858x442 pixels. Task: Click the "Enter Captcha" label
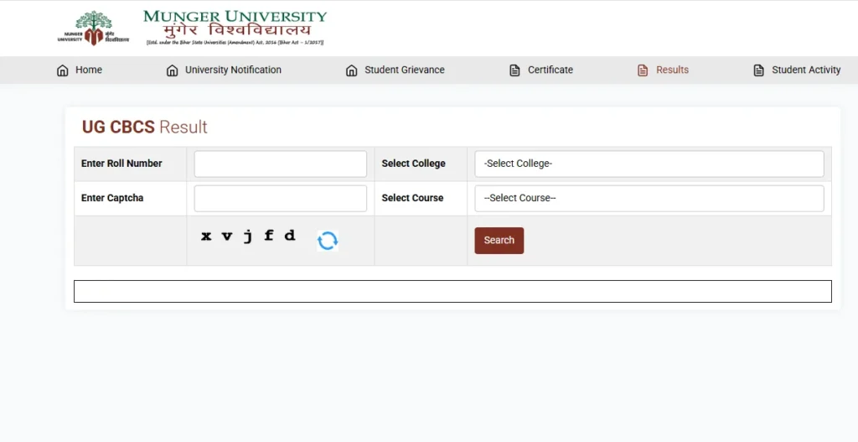coord(112,198)
